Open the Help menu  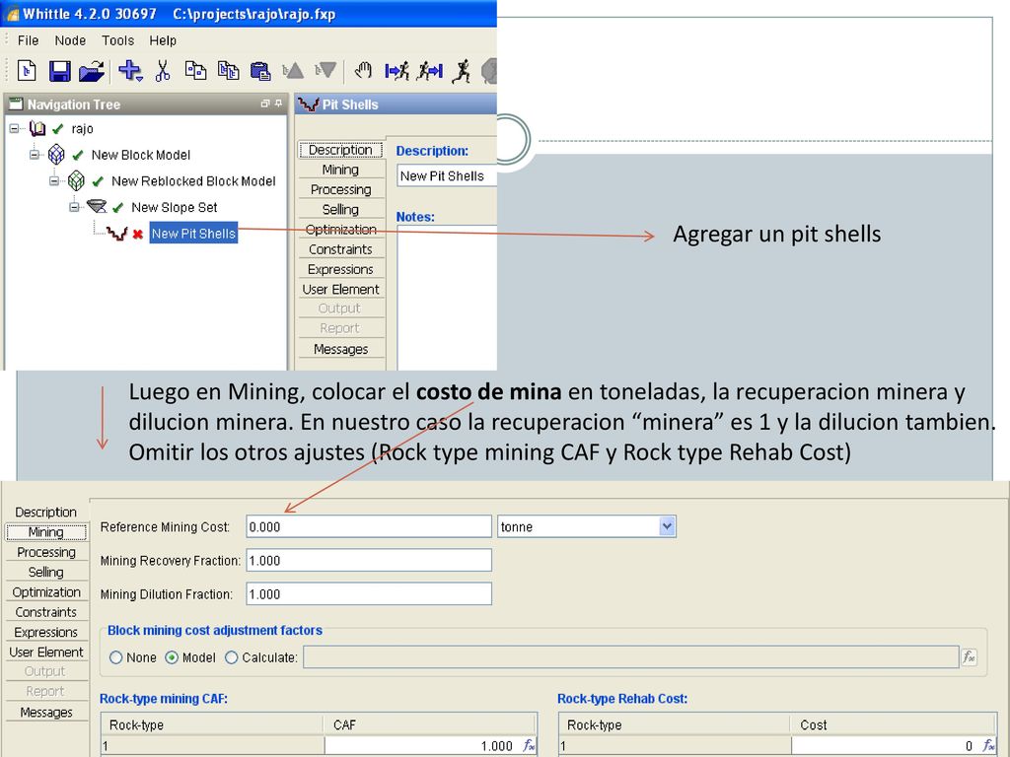(163, 40)
